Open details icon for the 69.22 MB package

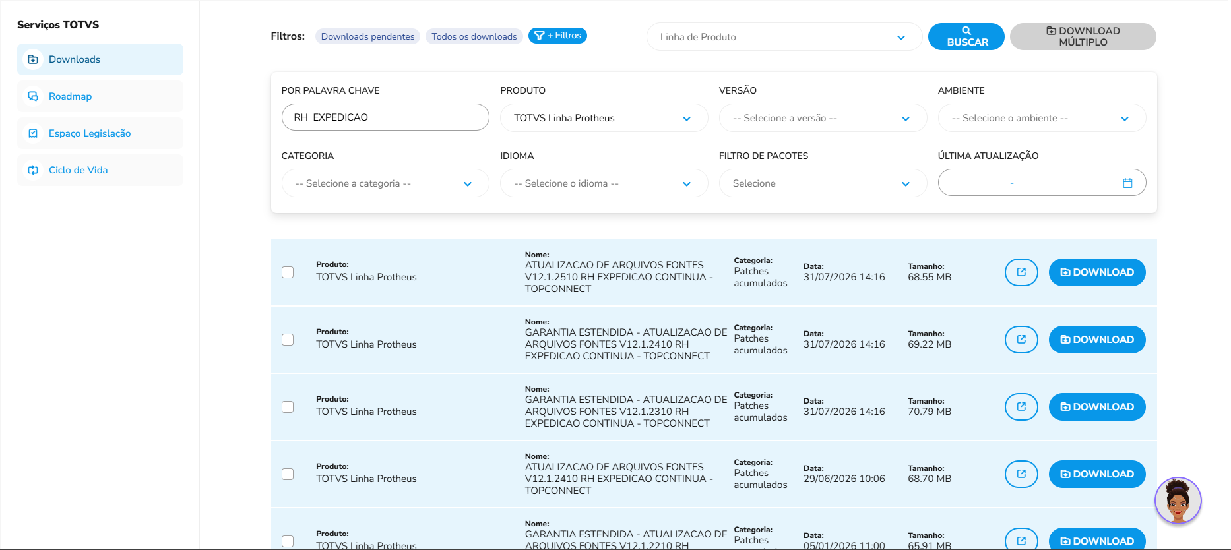tap(1021, 340)
